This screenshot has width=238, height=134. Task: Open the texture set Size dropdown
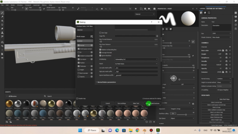(222, 33)
